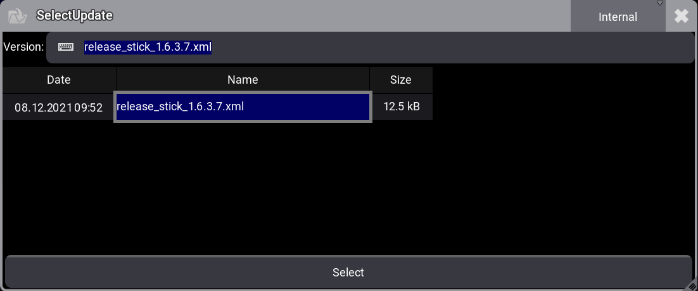698x291 pixels.
Task: Select release_stick_1.6.3.7.xml in the file list
Action: 243,107
